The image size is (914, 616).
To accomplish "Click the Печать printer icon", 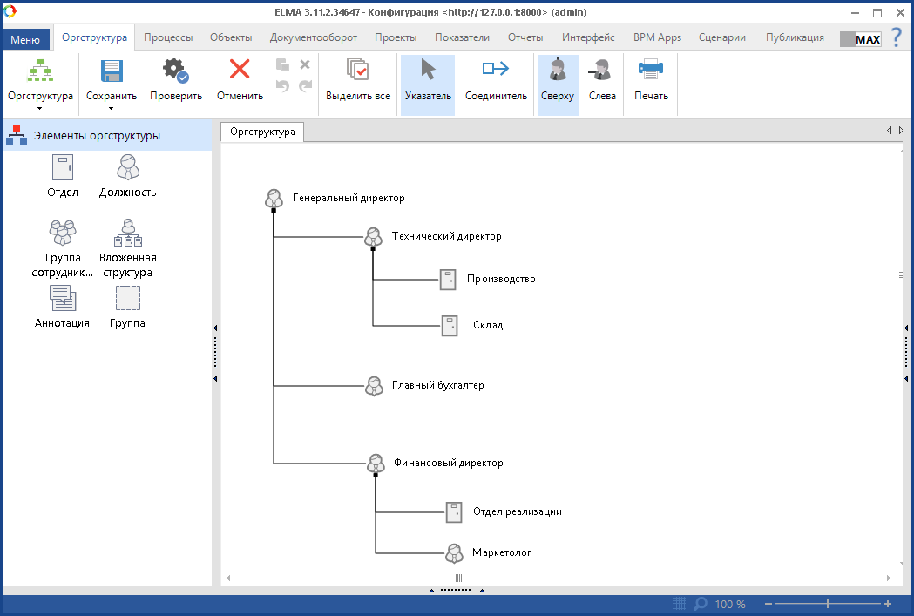I will point(651,71).
